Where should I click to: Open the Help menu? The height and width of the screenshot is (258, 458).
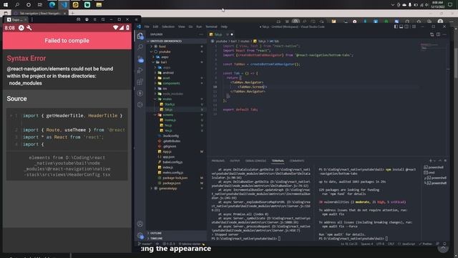point(224,27)
